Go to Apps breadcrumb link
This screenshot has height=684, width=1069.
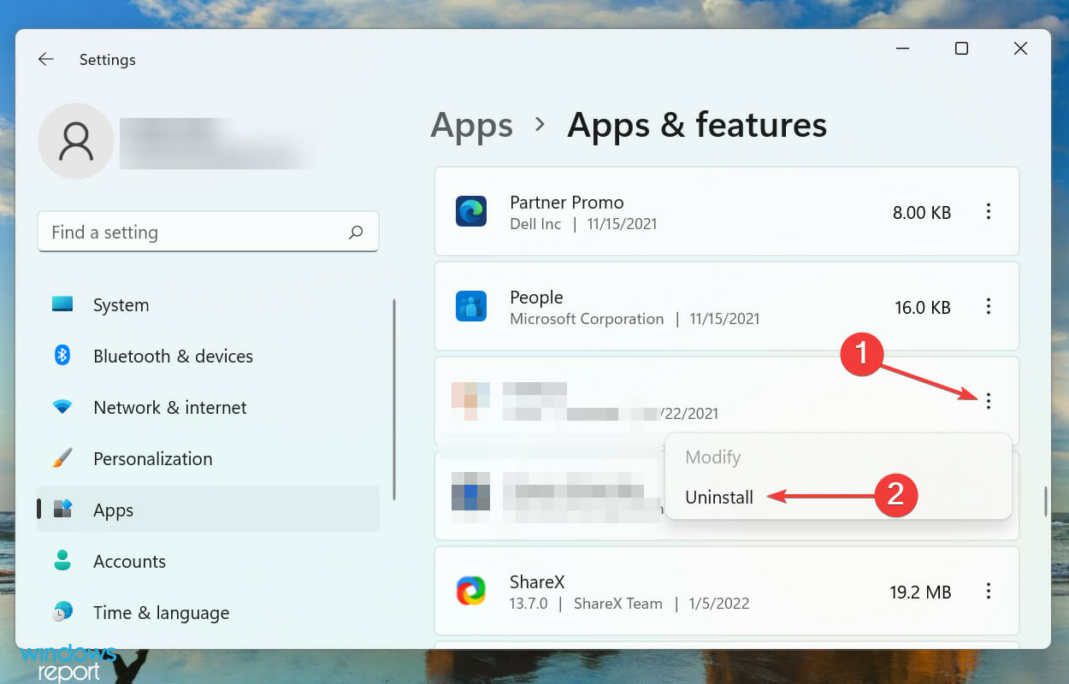click(471, 125)
